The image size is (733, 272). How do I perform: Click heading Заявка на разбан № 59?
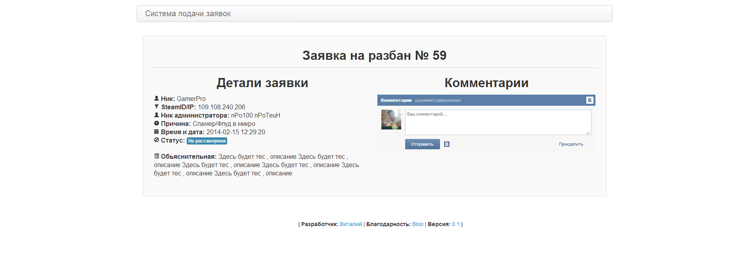pyautogui.click(x=374, y=55)
